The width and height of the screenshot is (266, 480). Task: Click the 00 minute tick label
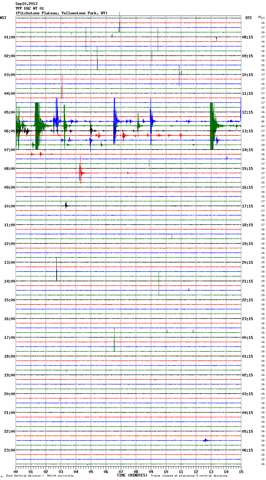pos(16,471)
